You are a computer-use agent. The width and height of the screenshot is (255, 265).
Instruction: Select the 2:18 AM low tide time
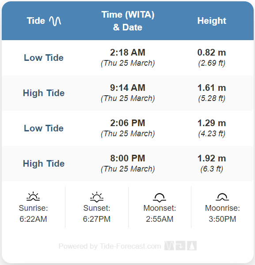point(128,52)
